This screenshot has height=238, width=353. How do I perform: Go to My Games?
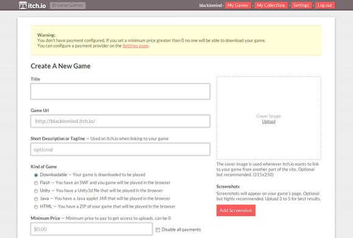click(238, 5)
